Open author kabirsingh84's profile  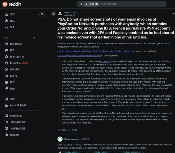70,15
